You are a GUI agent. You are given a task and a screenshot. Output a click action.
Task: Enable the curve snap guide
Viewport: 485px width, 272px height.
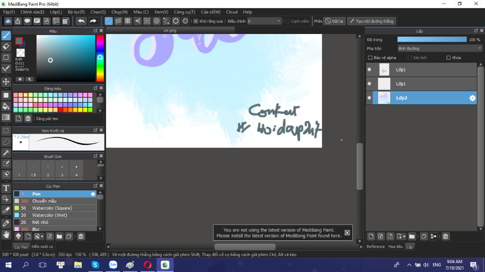click(166, 21)
